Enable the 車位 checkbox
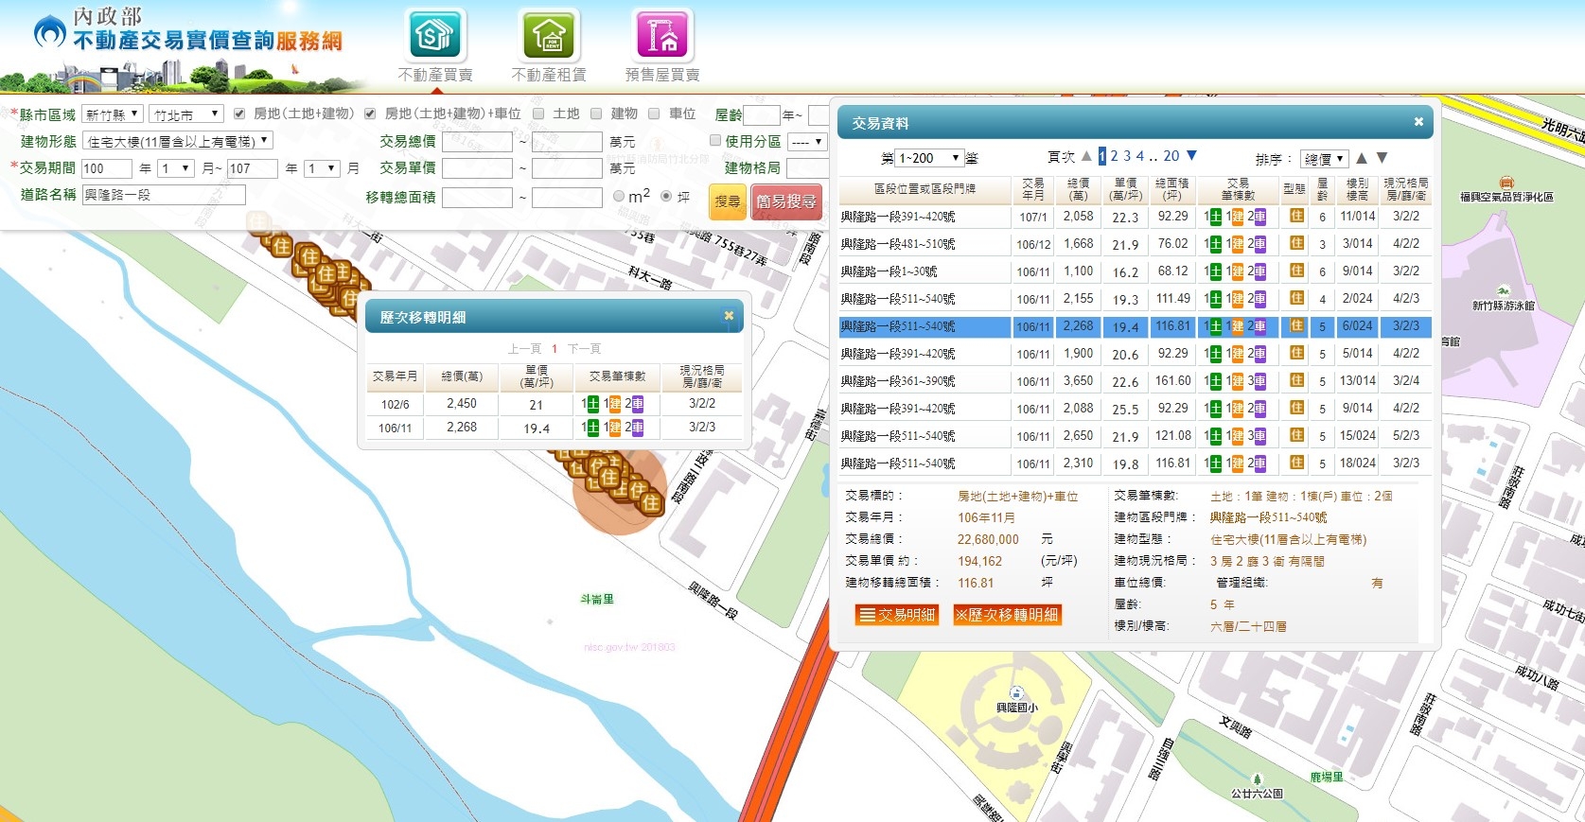This screenshot has width=1585, height=822. pyautogui.click(x=654, y=114)
